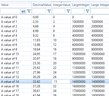Screen dimensions: 109x96
Task: Click the Large Integer column header on the right
Action: pos(100,5)
